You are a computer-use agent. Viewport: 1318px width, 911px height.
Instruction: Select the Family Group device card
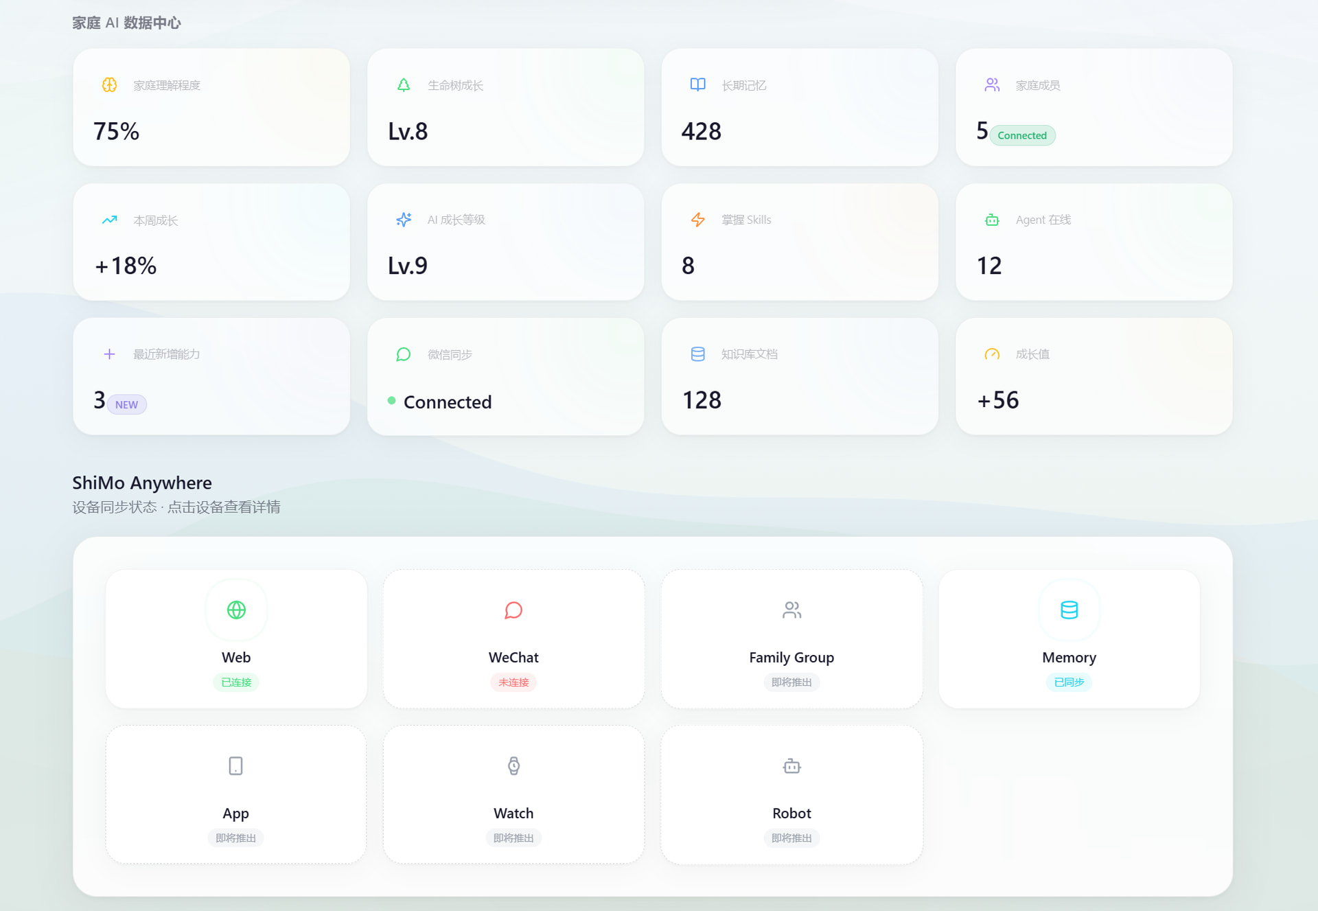point(791,638)
